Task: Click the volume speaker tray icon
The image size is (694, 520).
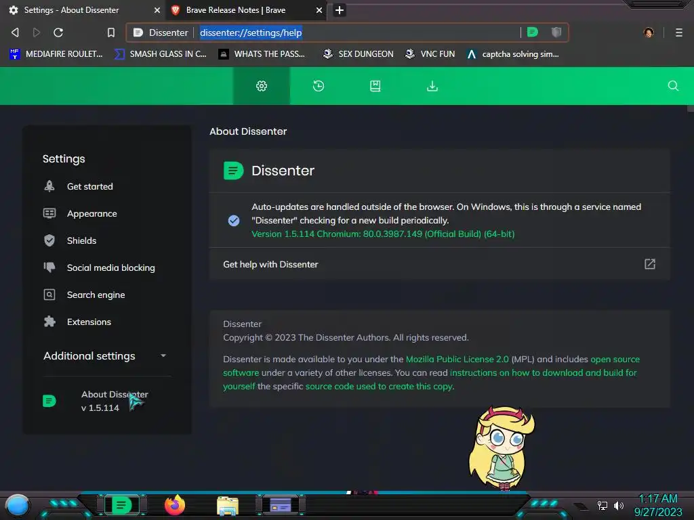Action: (x=619, y=505)
